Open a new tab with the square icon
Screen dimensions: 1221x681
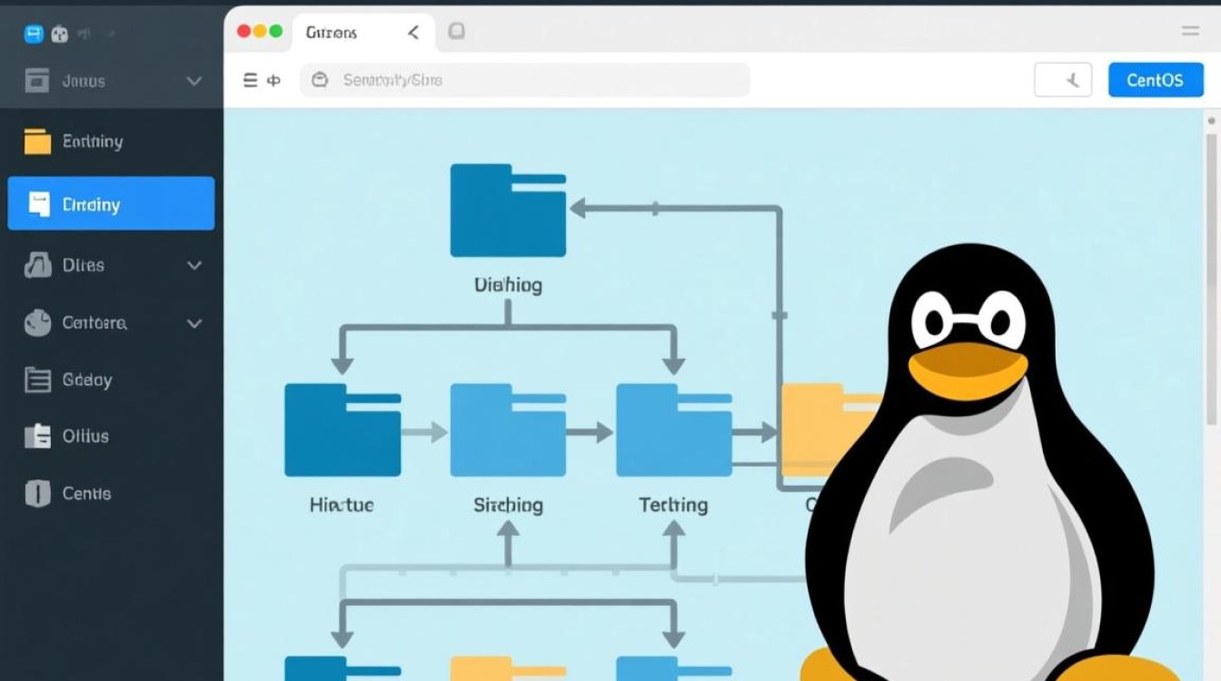[456, 32]
